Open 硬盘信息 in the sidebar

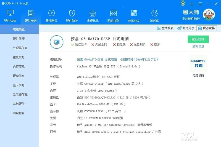click(x=19, y=76)
